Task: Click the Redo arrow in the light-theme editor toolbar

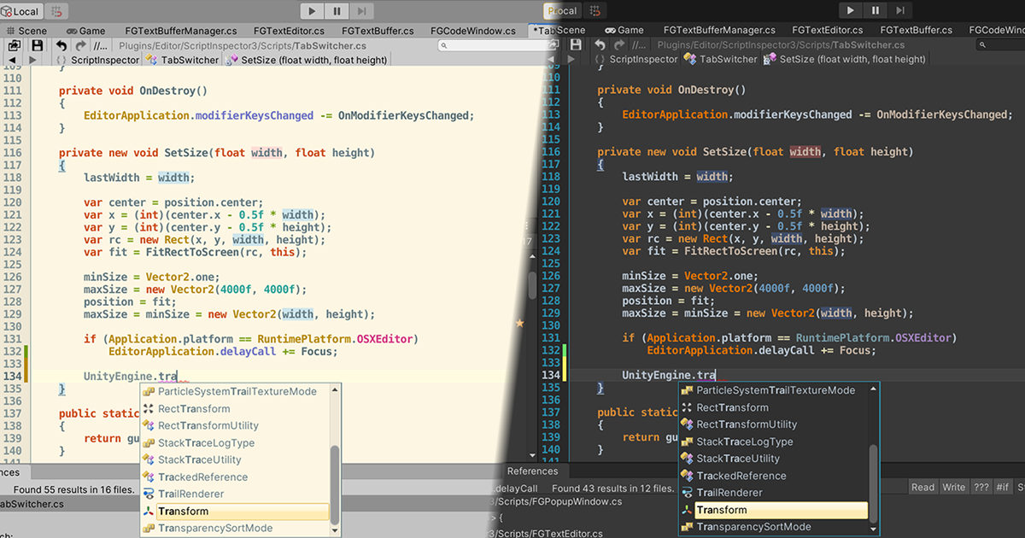Action: point(80,45)
